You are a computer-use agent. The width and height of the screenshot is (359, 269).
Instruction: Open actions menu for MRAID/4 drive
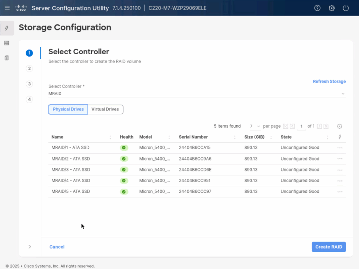click(340, 180)
